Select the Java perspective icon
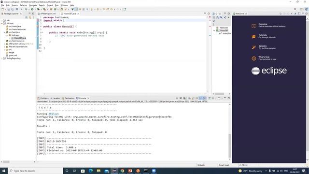The height and width of the screenshot is (174, 309). [x=307, y=9]
